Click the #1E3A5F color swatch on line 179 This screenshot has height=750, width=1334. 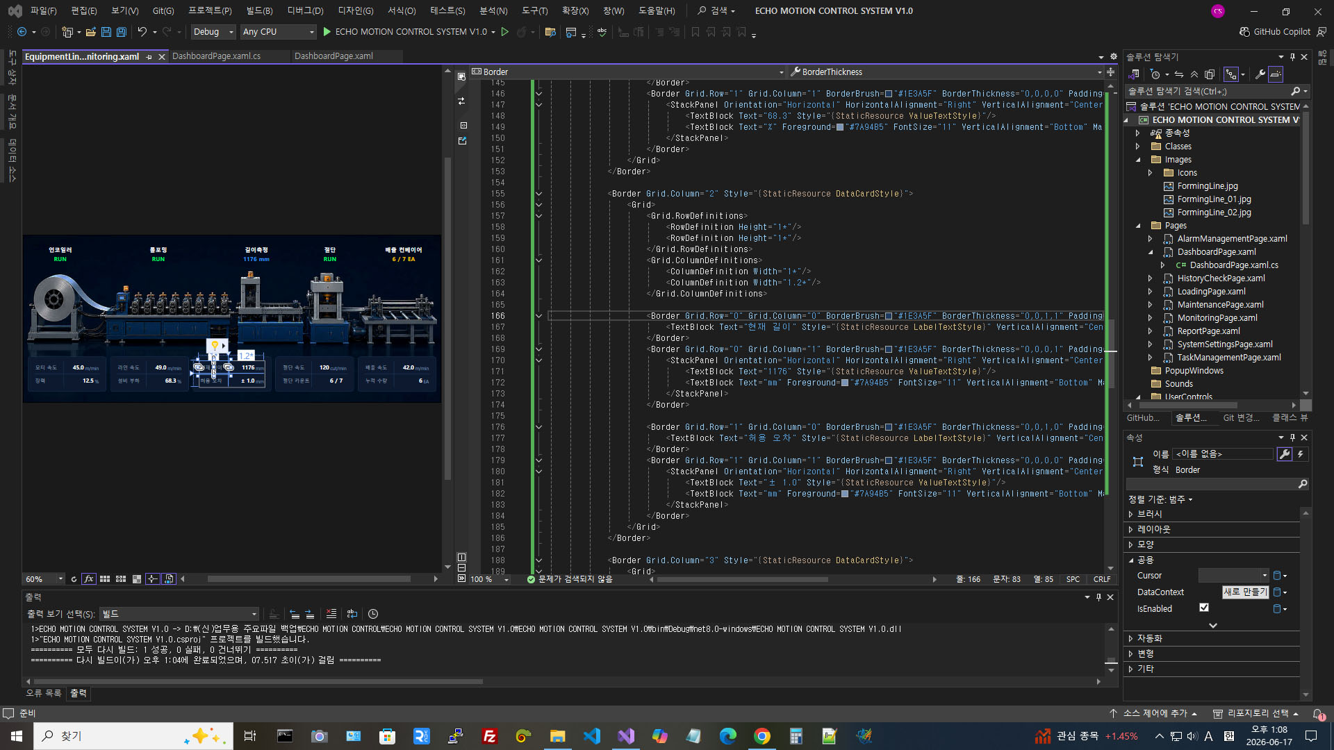click(888, 460)
